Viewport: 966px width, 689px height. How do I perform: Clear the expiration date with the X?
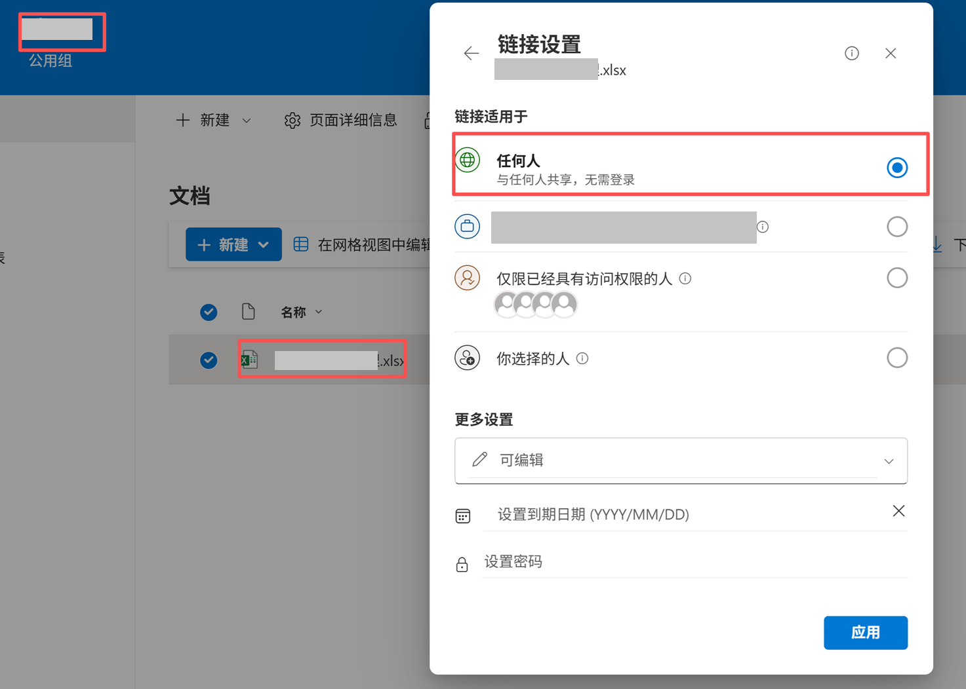pos(898,511)
